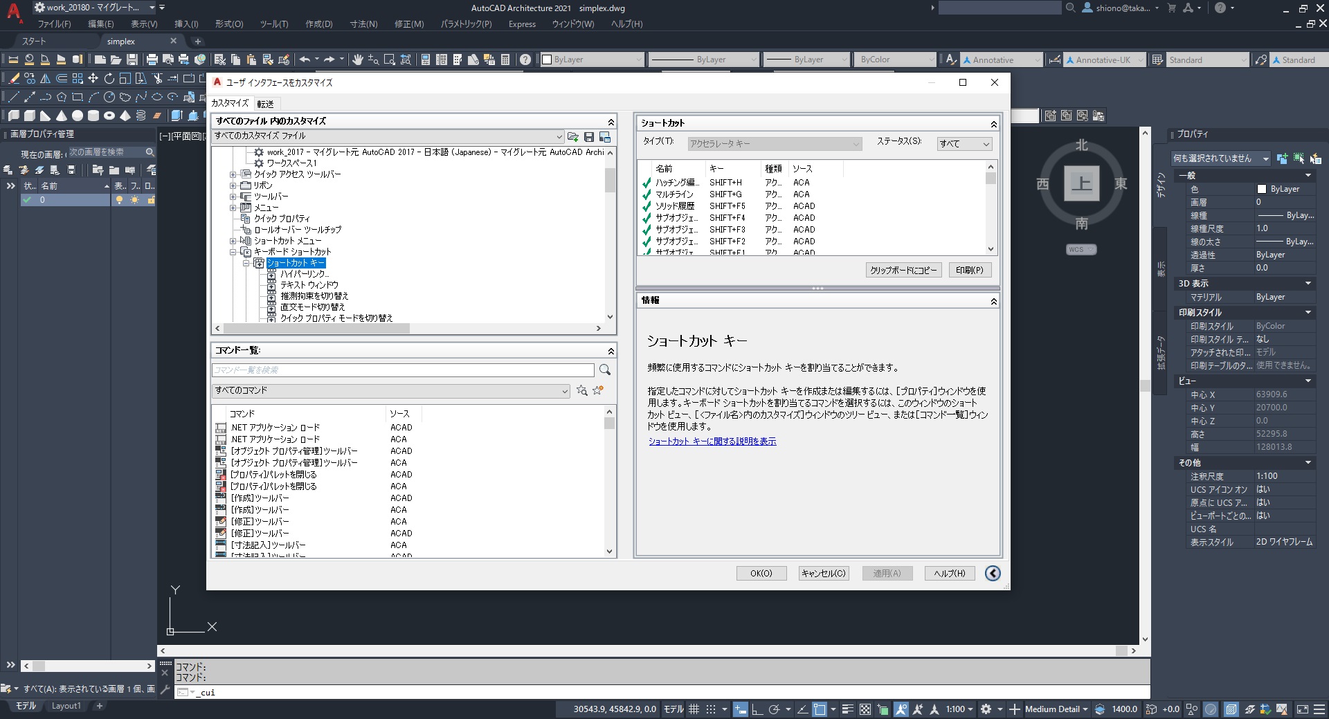Toggle lineweight display in status bar
The image size is (1329, 719).
[847, 709]
